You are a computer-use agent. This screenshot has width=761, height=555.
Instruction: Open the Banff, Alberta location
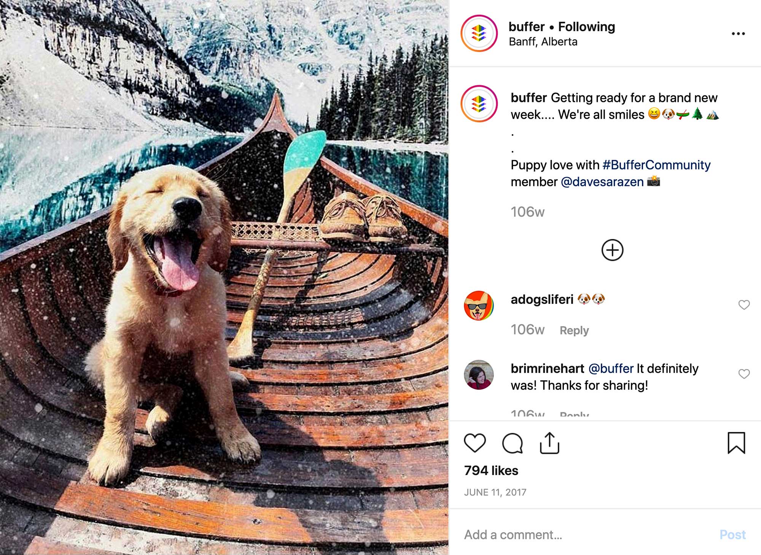pos(543,42)
